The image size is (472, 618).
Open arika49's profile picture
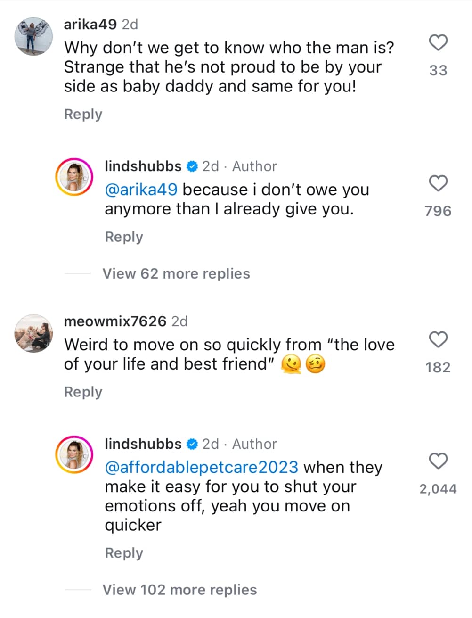click(x=33, y=35)
